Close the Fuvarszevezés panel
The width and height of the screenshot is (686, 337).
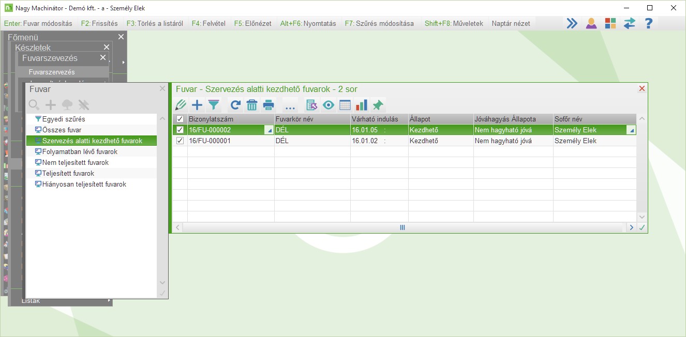[103, 57]
